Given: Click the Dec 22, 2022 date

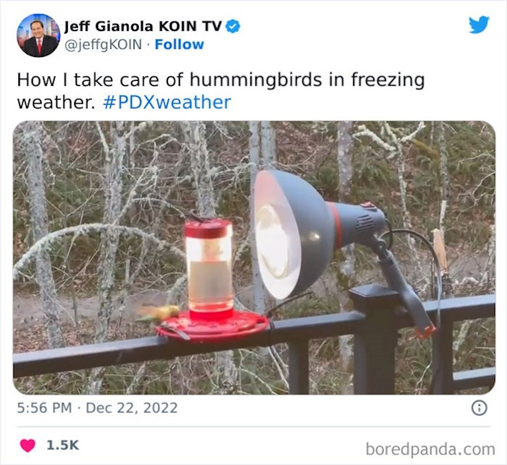Looking at the screenshot, I should click(132, 408).
